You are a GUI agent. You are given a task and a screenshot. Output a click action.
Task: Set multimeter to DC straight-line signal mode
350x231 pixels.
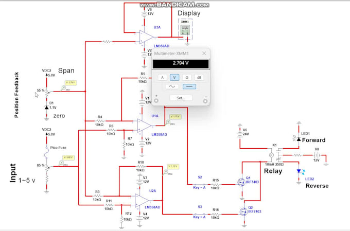pyautogui.click(x=189, y=86)
